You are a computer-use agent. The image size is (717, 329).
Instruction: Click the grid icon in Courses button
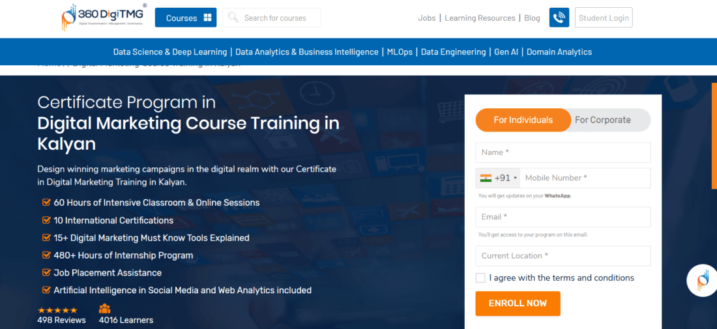coord(207,18)
